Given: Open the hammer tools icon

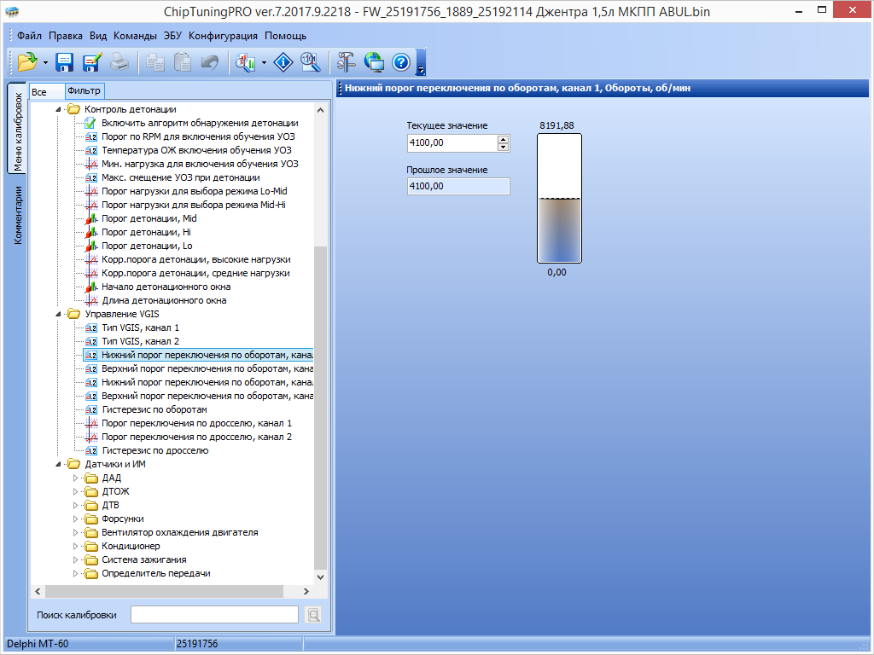Looking at the screenshot, I should [347, 61].
